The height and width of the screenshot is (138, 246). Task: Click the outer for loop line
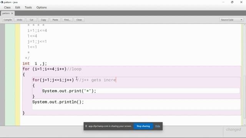(x=52, y=69)
